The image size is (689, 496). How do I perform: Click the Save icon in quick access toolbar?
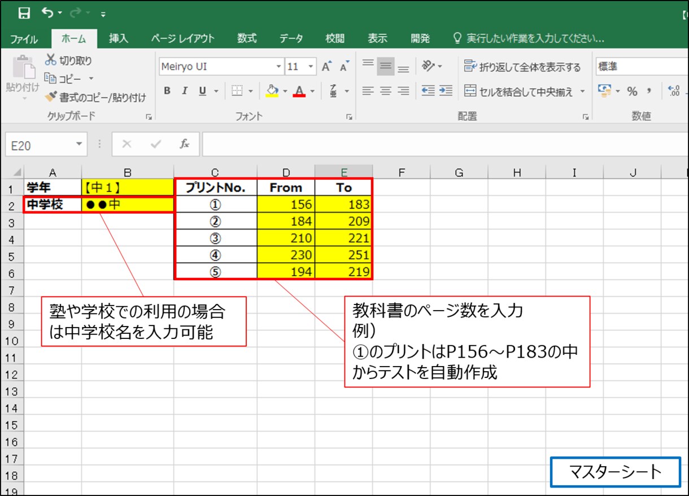(24, 13)
